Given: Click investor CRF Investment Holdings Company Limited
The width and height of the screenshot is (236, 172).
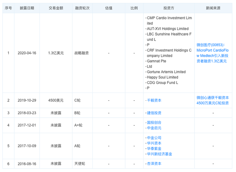Looking at the screenshot, I should pyautogui.click(x=169, y=53).
